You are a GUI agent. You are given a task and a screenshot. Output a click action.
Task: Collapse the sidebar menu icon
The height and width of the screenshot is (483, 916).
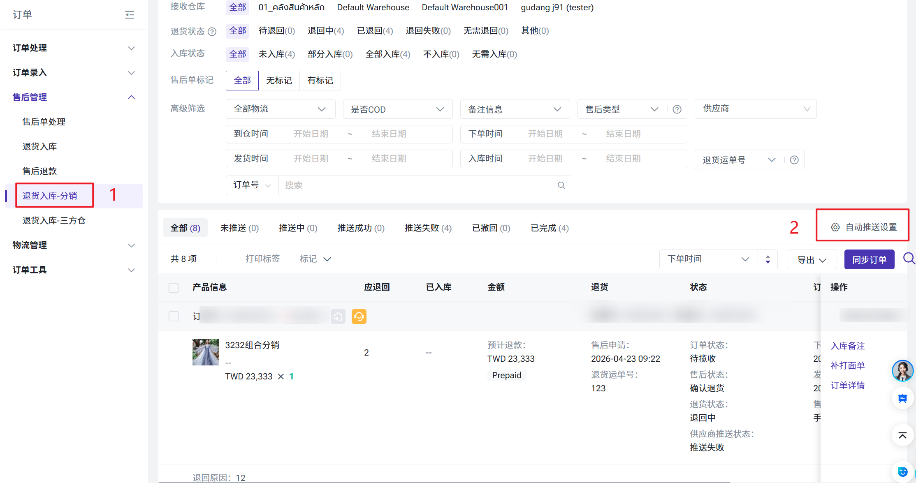tap(130, 15)
